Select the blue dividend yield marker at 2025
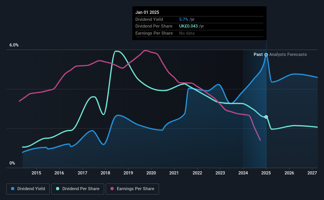324x200 pixels. (266, 55)
